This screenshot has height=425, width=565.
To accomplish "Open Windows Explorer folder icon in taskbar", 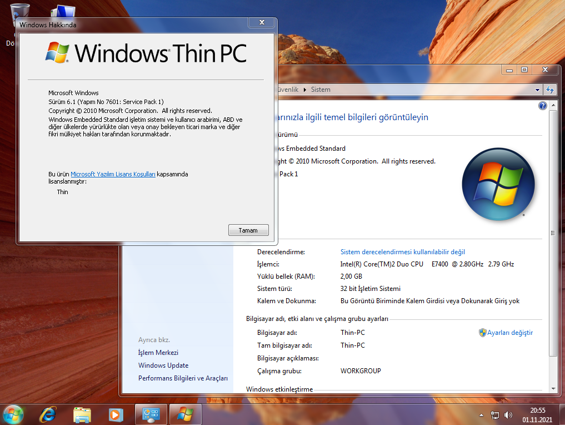I will point(82,414).
